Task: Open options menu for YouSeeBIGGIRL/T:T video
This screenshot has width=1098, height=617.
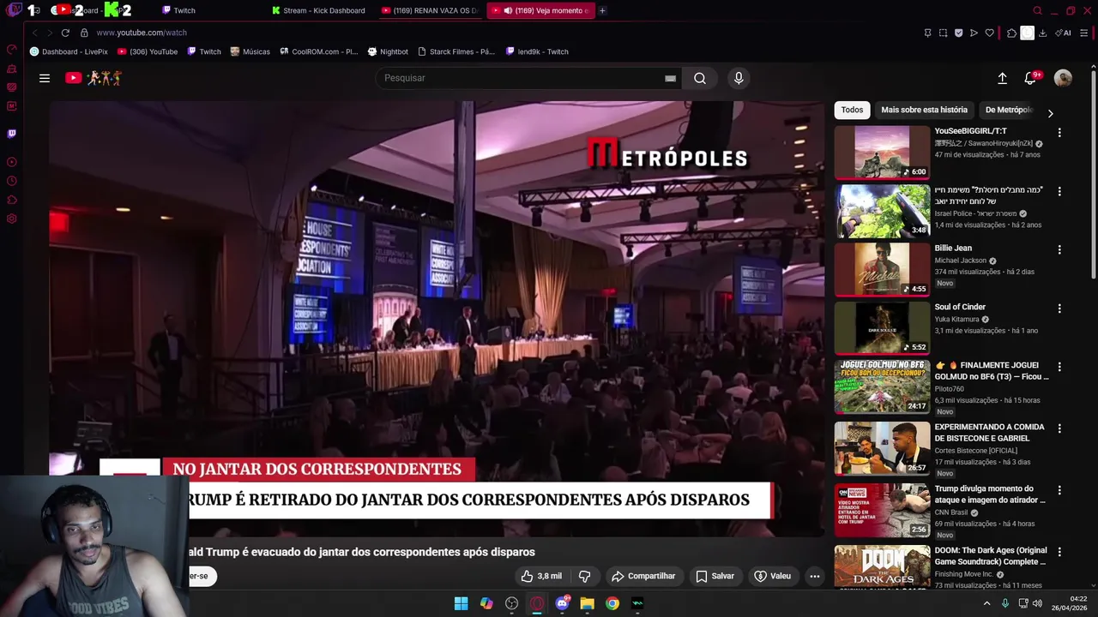Action: tap(1059, 133)
